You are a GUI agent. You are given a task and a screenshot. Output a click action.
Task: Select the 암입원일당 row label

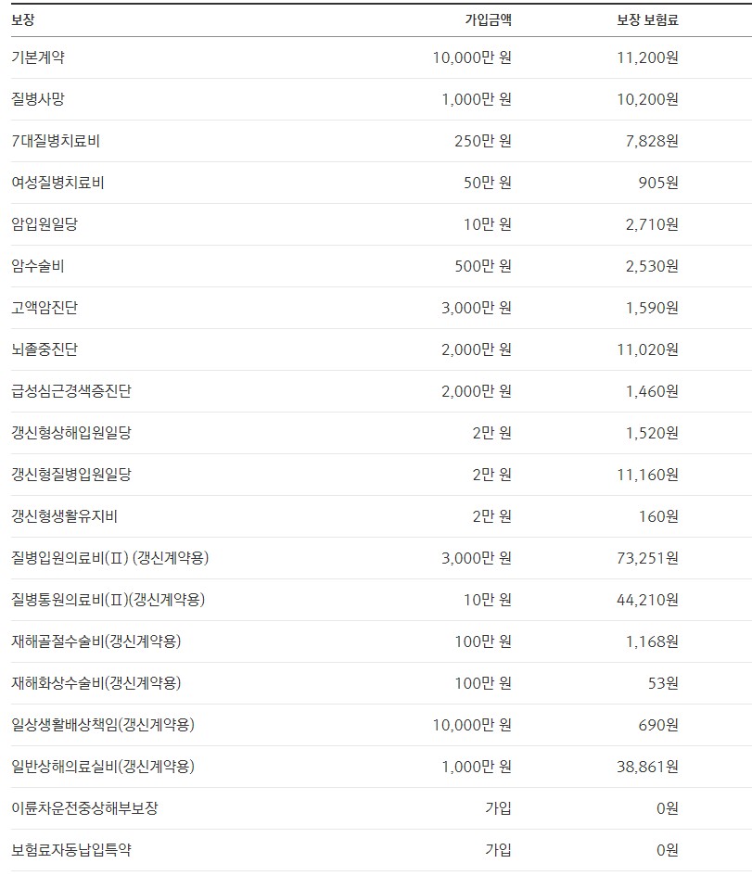click(x=45, y=224)
